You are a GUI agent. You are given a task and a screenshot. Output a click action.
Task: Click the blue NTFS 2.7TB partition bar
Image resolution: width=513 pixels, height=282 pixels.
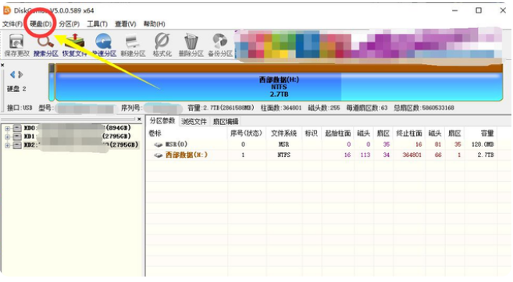pos(279,87)
